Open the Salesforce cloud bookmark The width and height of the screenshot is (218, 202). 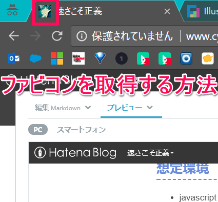35,58
